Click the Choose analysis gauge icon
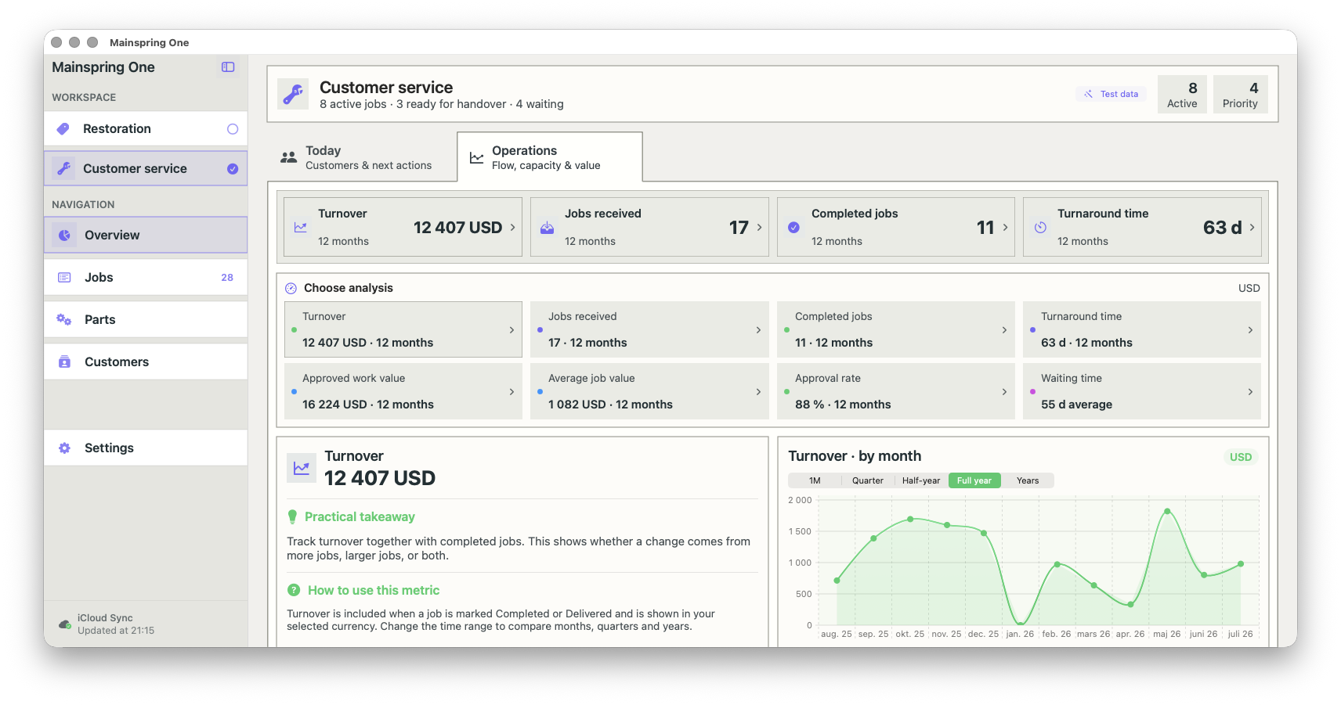The image size is (1341, 705). coord(291,288)
